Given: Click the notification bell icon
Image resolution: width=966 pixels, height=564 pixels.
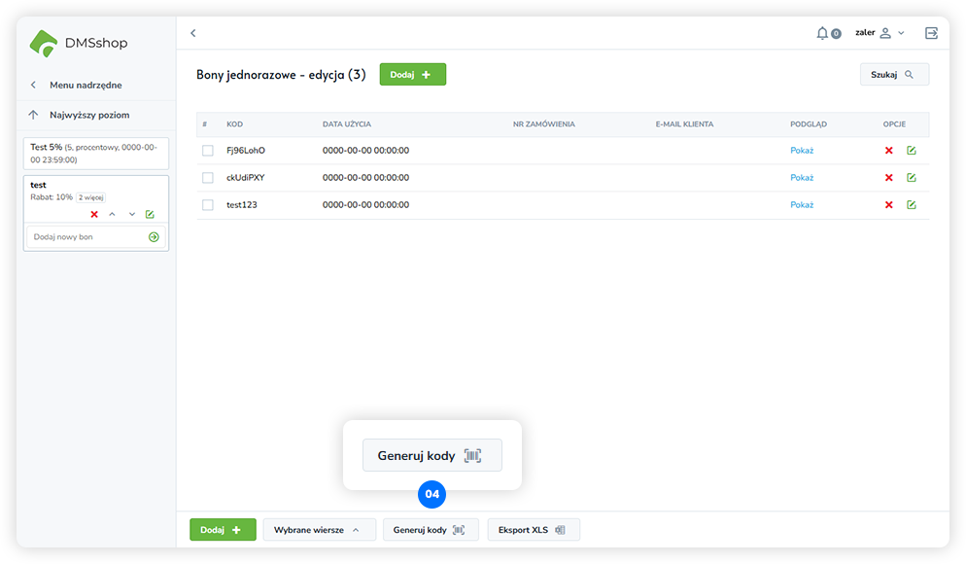Looking at the screenshot, I should [822, 33].
